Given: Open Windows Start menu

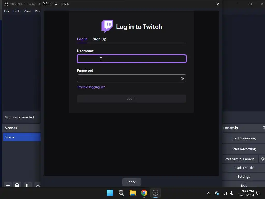Looking at the screenshot, I should pos(110,193).
